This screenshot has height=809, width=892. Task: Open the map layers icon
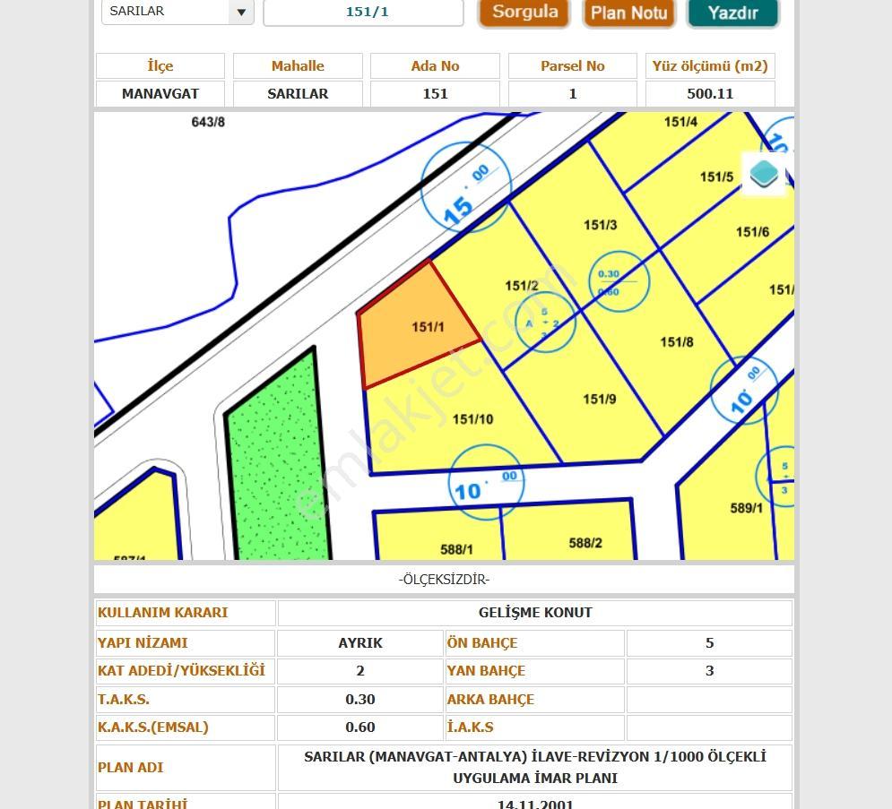[764, 174]
